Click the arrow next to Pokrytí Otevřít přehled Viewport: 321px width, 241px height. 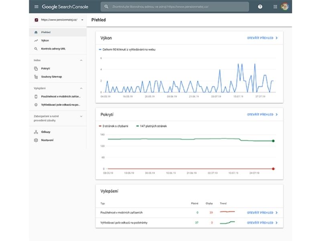pos(276,114)
